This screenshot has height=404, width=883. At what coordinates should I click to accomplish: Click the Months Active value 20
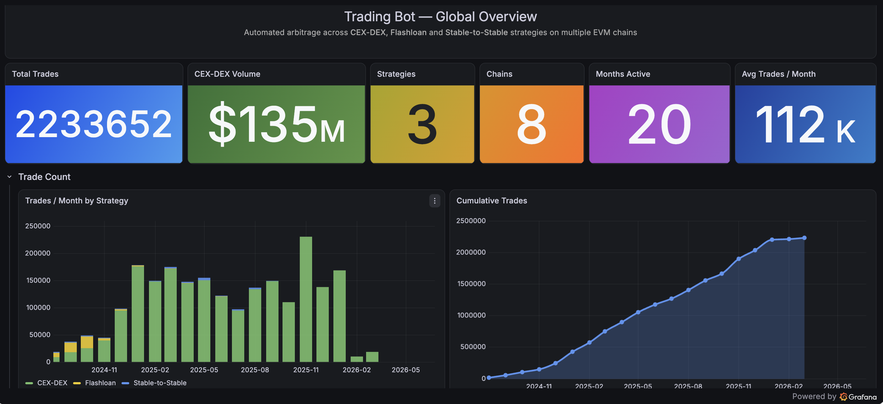point(659,124)
